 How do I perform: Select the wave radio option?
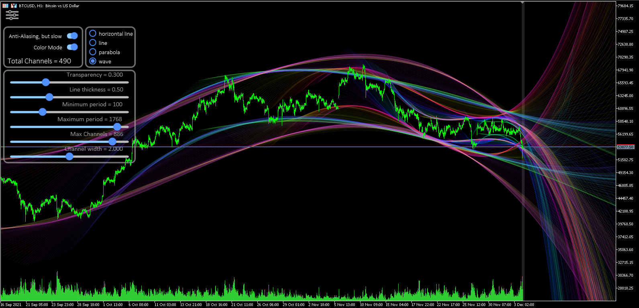(x=93, y=61)
